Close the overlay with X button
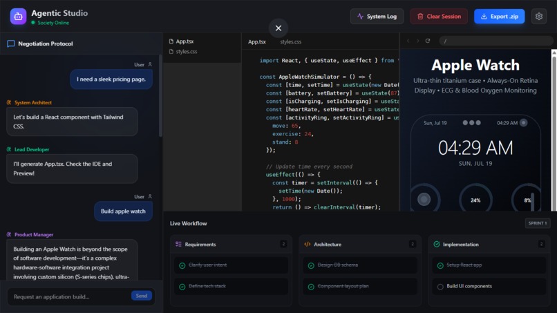 pos(278,28)
